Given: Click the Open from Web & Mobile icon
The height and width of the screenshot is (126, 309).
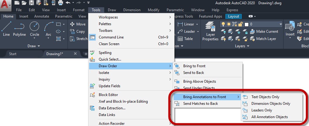Looking at the screenshot, I should [x=46, y=3].
